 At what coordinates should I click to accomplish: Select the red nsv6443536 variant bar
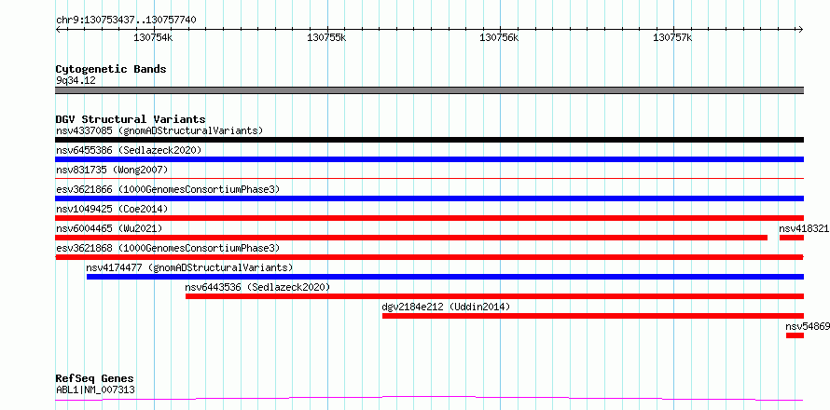coord(495,296)
